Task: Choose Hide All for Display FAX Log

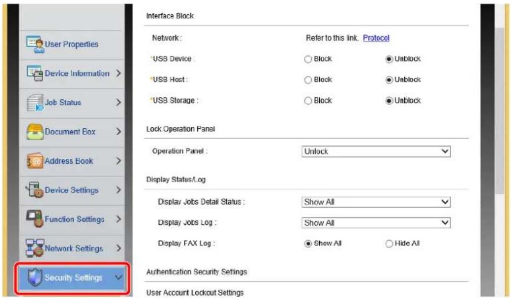Action: (x=389, y=244)
